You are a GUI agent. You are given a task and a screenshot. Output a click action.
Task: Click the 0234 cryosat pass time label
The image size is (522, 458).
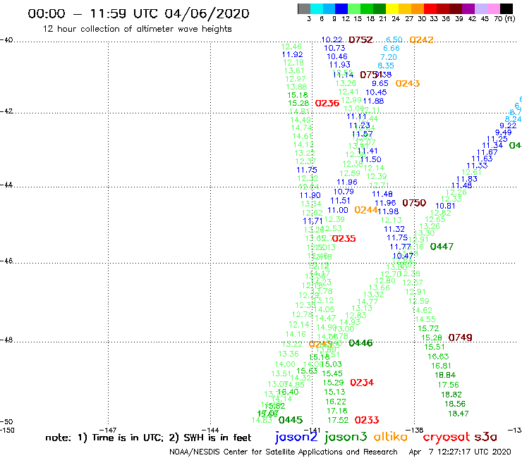pyautogui.click(x=362, y=383)
